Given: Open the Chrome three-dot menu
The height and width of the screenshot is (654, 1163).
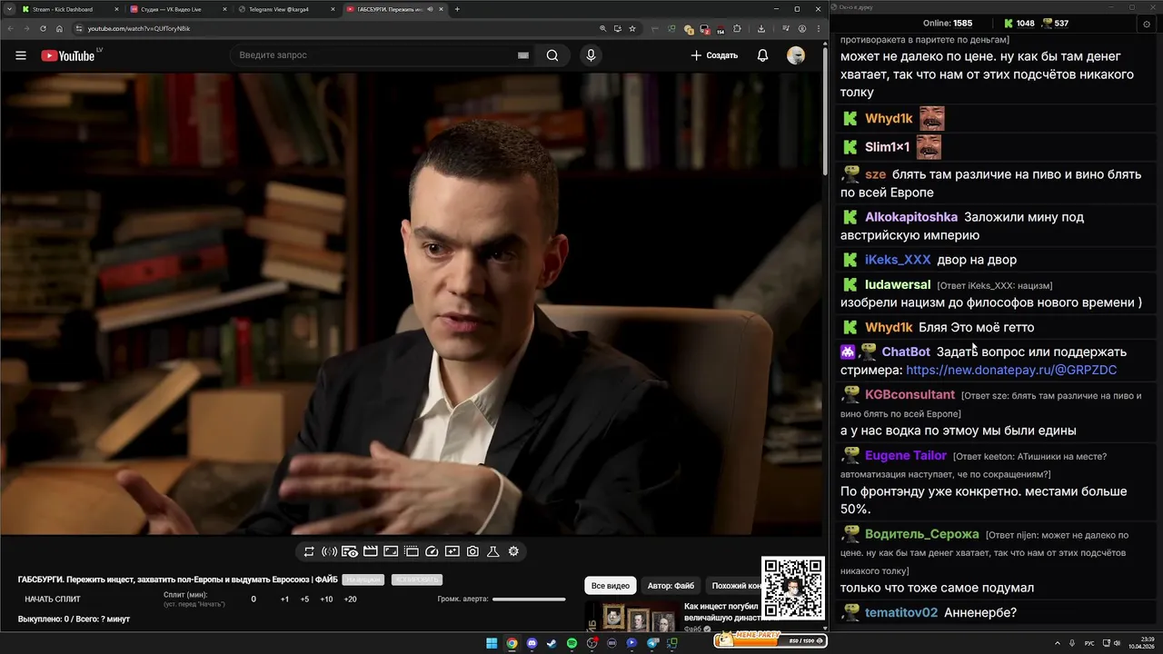Looking at the screenshot, I should pos(819,28).
